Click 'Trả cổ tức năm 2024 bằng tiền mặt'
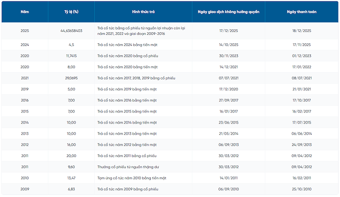Image resolution: width=340 pixels, height=197 pixels. (127, 45)
